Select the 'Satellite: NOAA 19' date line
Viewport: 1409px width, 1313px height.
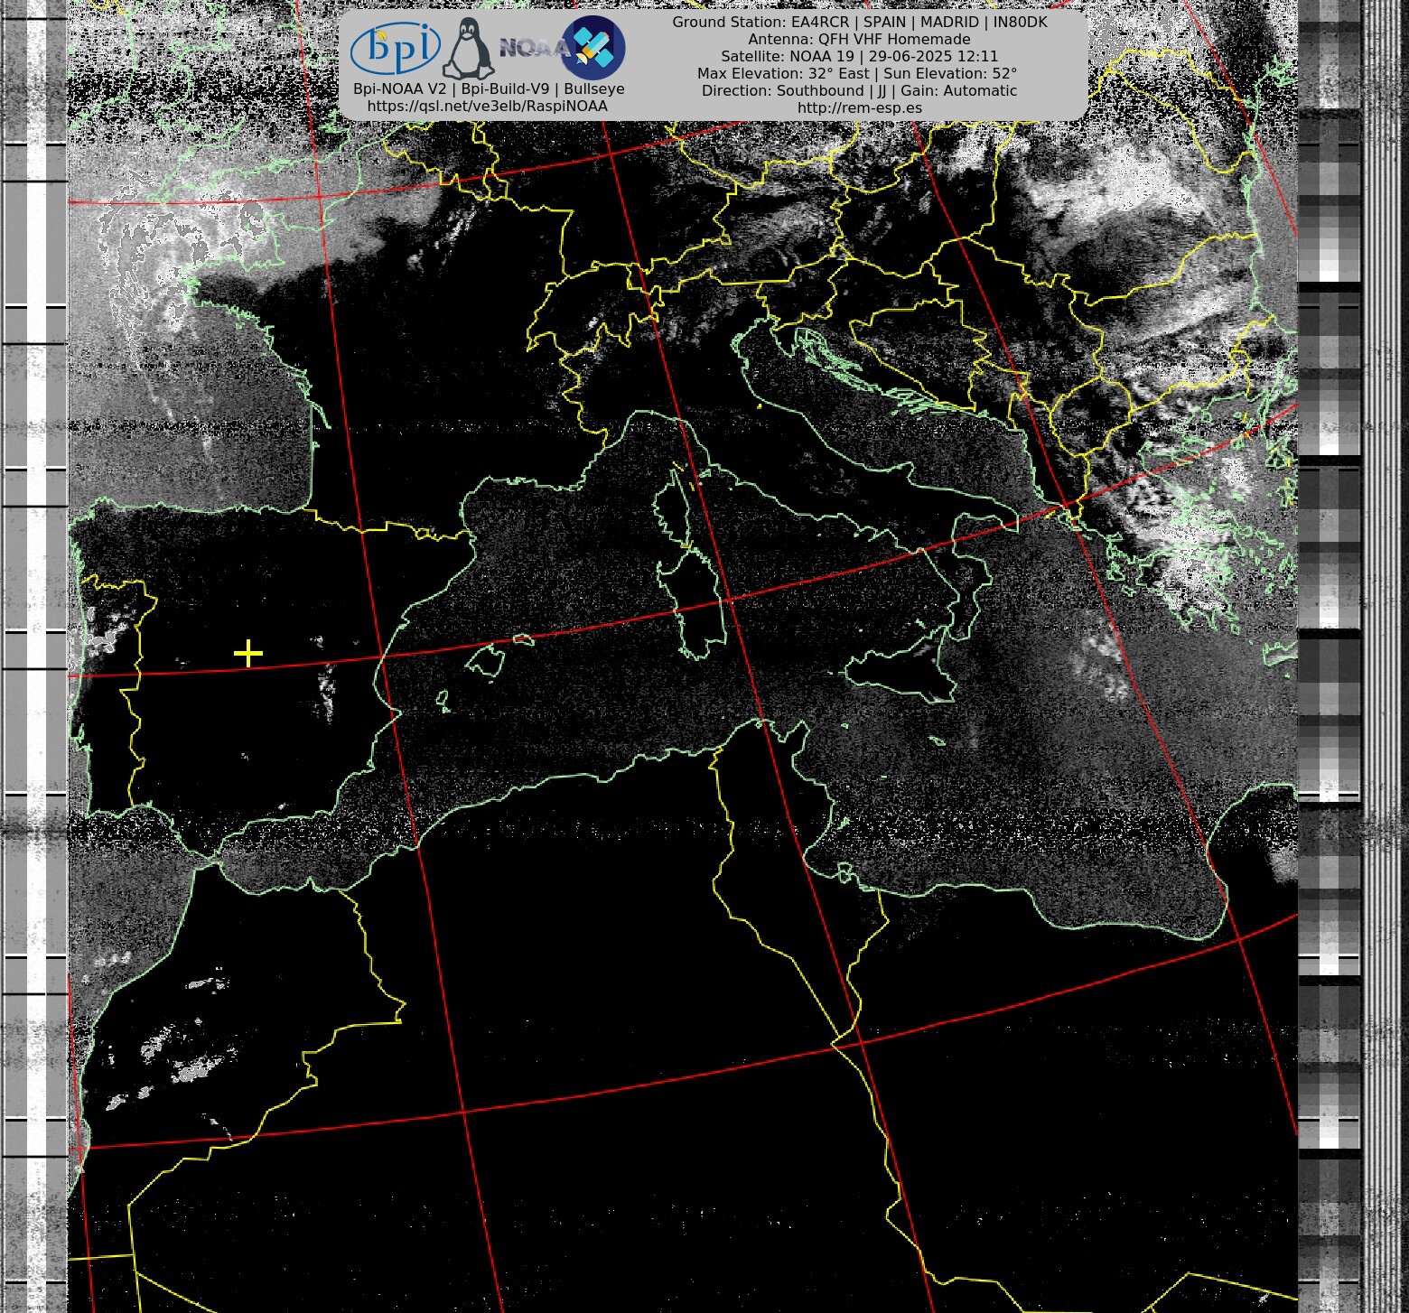[859, 57]
